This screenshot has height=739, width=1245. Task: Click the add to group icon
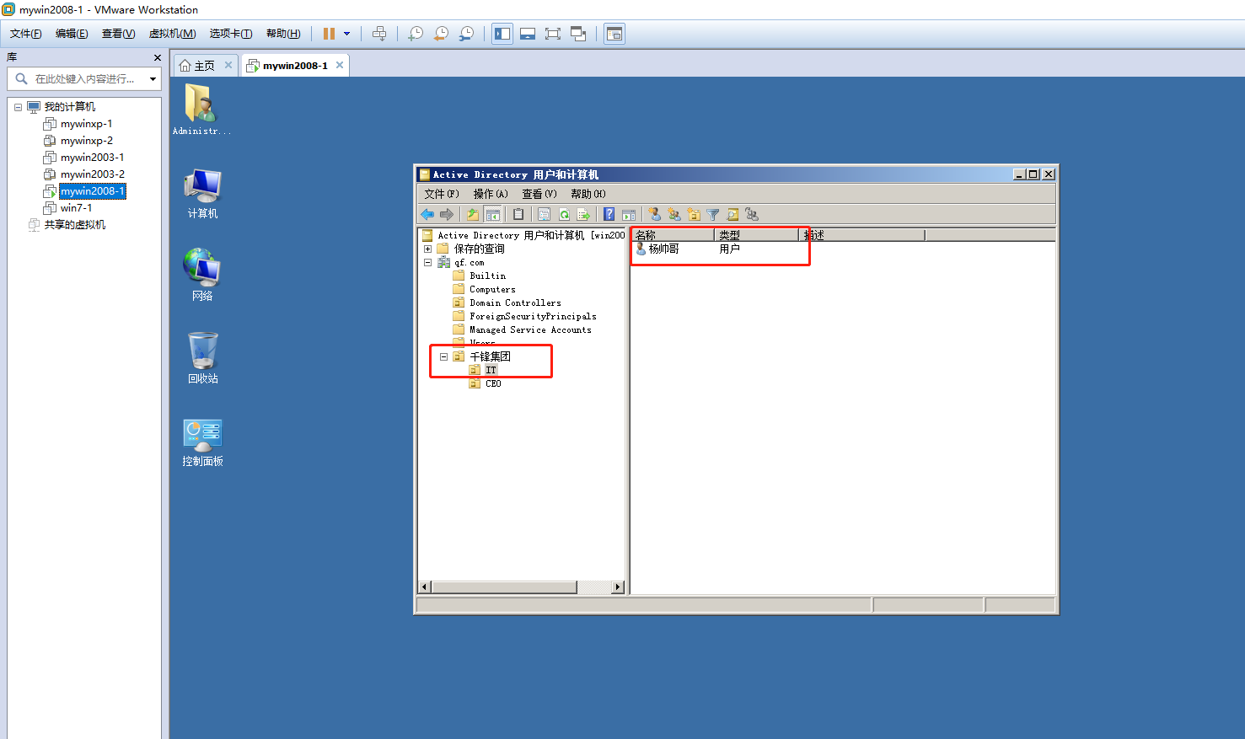pos(752,214)
